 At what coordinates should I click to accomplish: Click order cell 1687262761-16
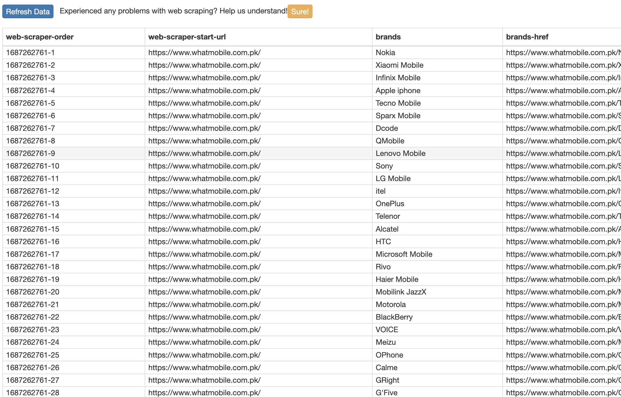pos(74,242)
